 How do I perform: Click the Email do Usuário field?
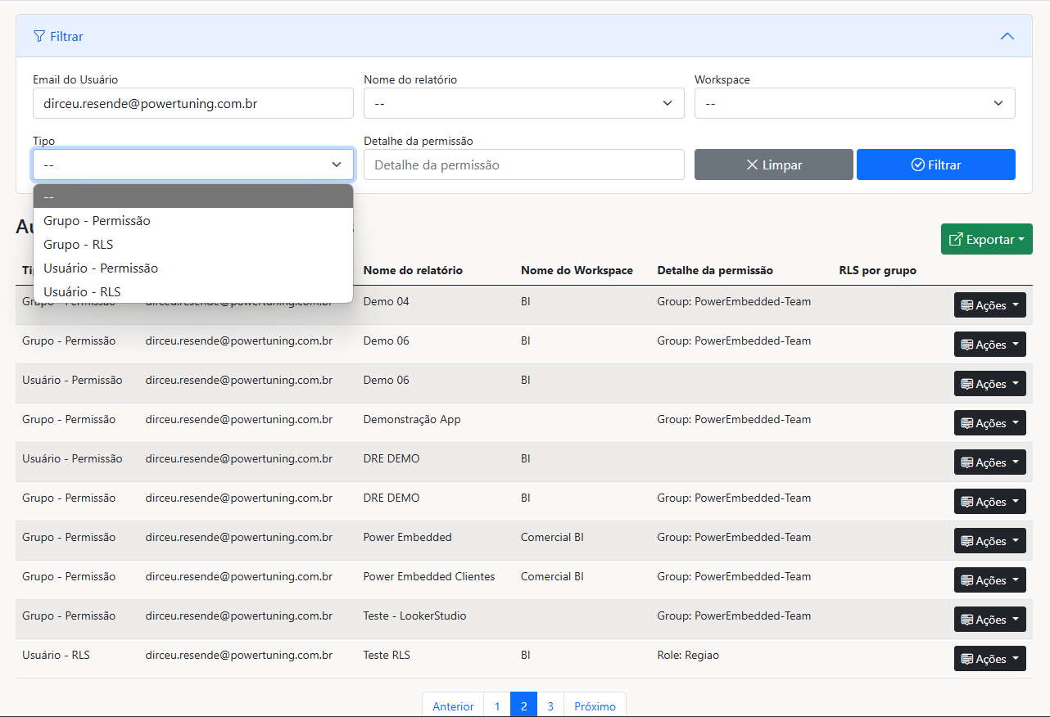click(x=192, y=104)
